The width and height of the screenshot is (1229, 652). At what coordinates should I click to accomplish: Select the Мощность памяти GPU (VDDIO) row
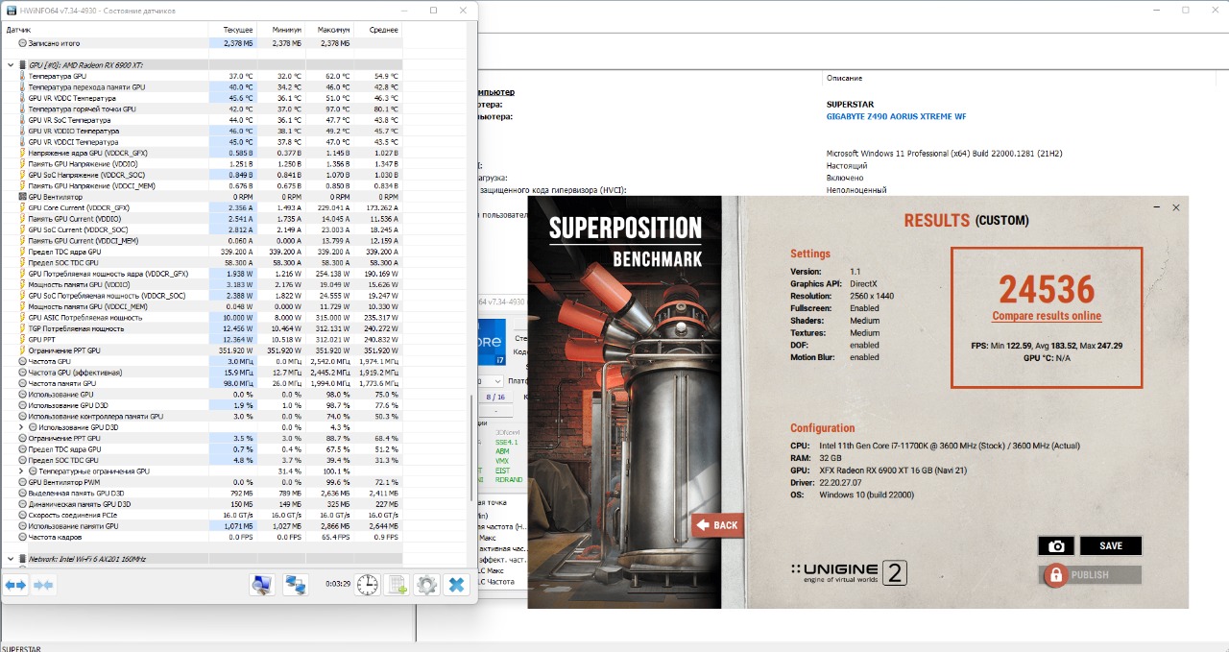202,284
